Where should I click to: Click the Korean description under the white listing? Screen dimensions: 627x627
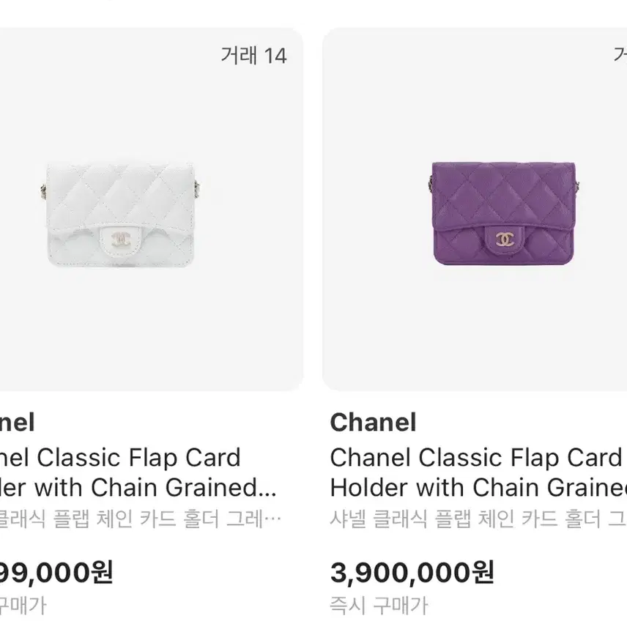[141, 519]
